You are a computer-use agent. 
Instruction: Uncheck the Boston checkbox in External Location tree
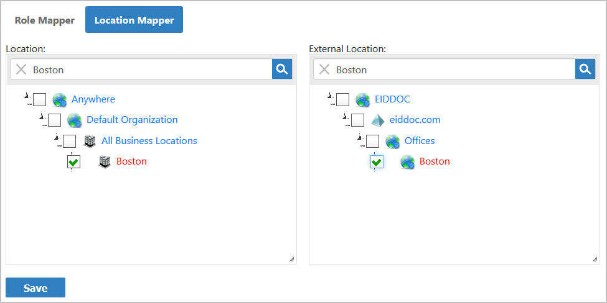pos(377,162)
